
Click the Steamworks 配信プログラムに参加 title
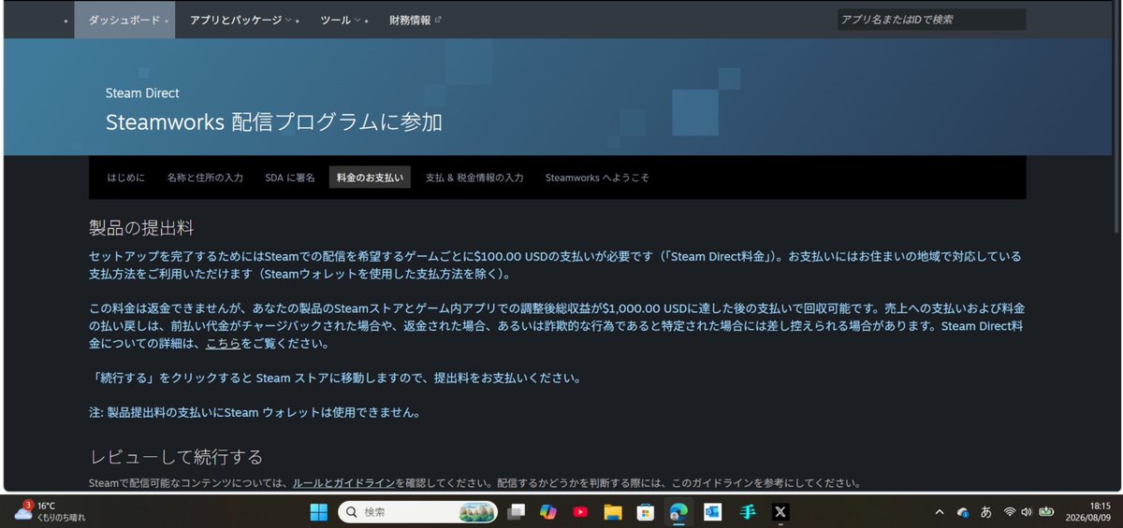point(274,122)
